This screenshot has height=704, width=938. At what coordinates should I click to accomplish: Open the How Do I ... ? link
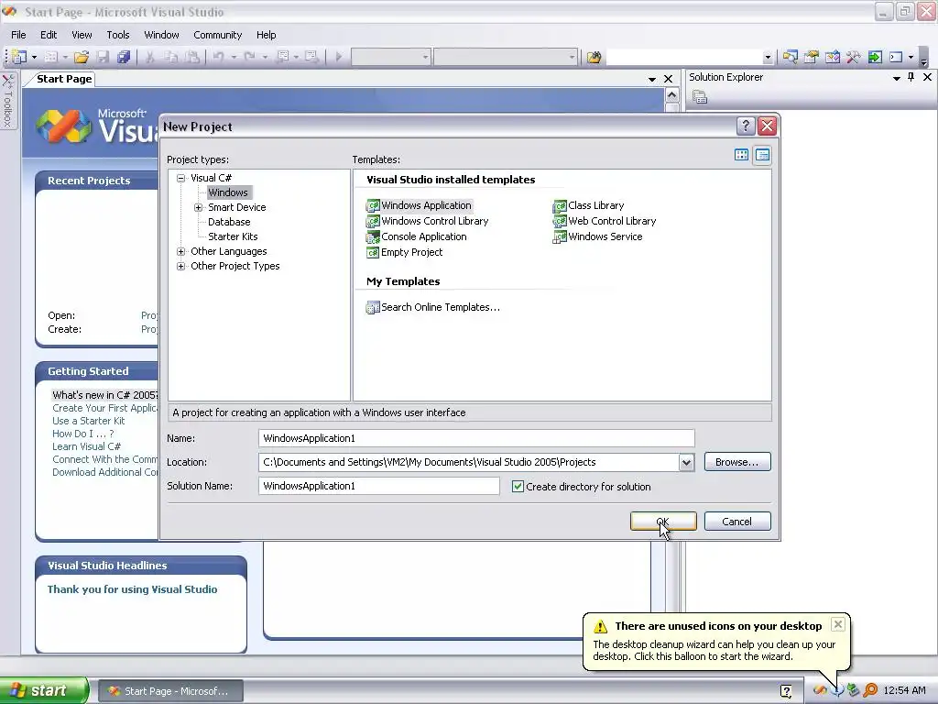coord(82,434)
